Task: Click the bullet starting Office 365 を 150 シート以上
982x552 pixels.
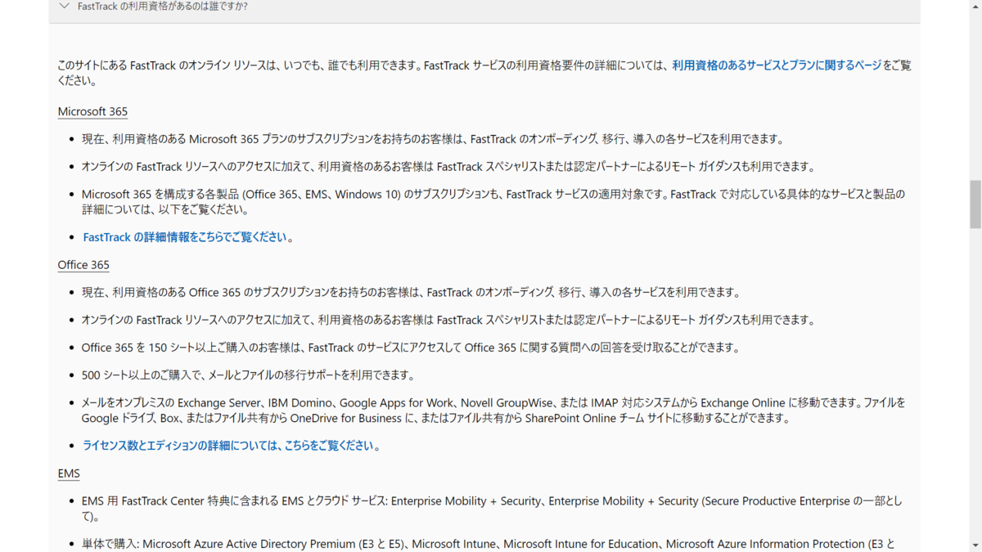Action: (x=410, y=348)
